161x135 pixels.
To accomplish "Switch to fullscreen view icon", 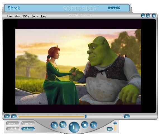I will tap(63, 125).
